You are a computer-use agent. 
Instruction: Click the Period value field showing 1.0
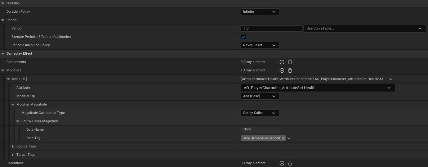[271, 28]
